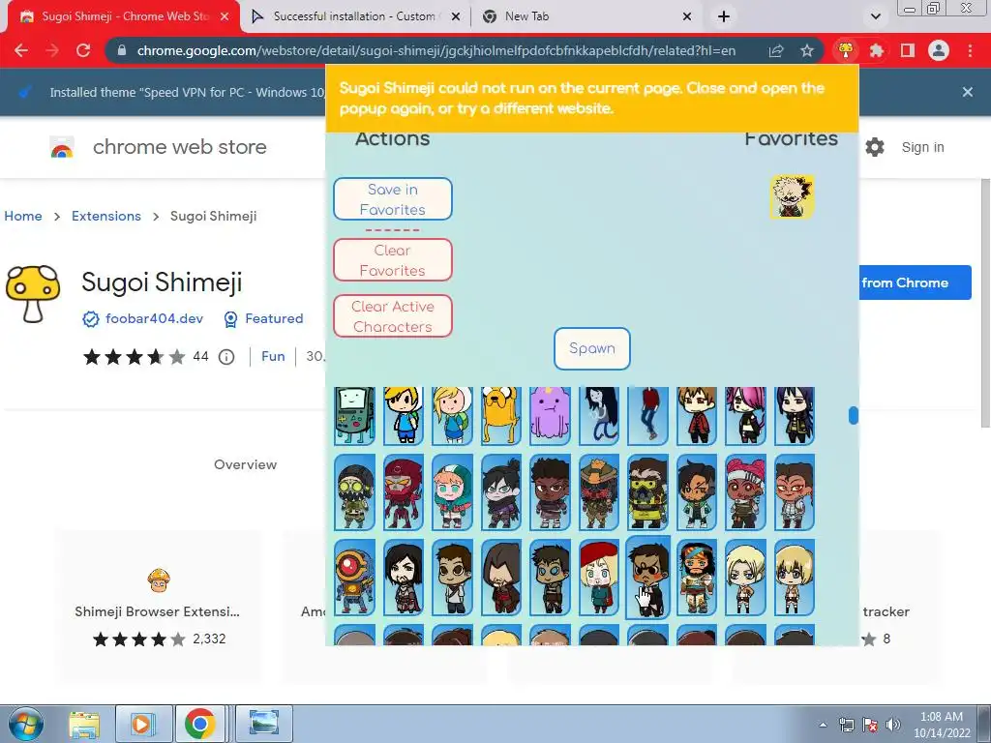Open a new browser tab with plus button
The image size is (991, 743).
(724, 16)
